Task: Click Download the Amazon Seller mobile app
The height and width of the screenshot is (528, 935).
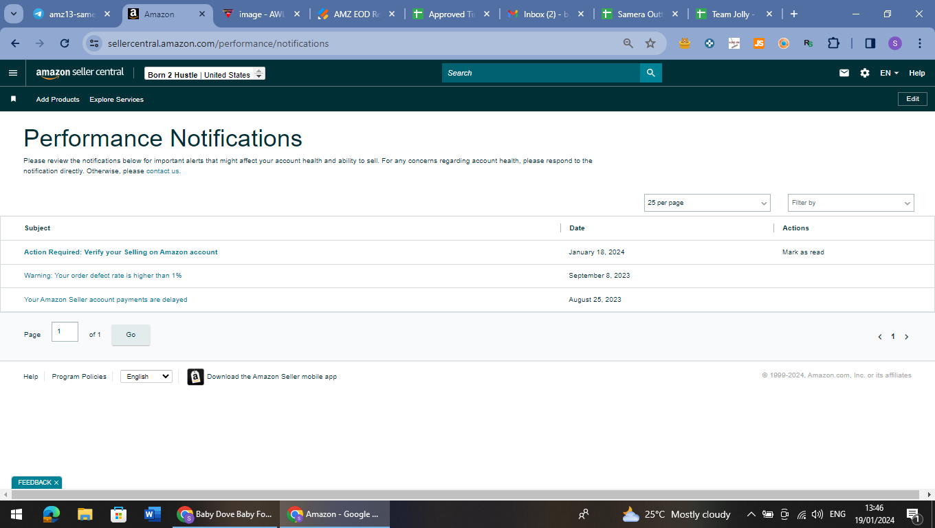Action: [x=272, y=377]
